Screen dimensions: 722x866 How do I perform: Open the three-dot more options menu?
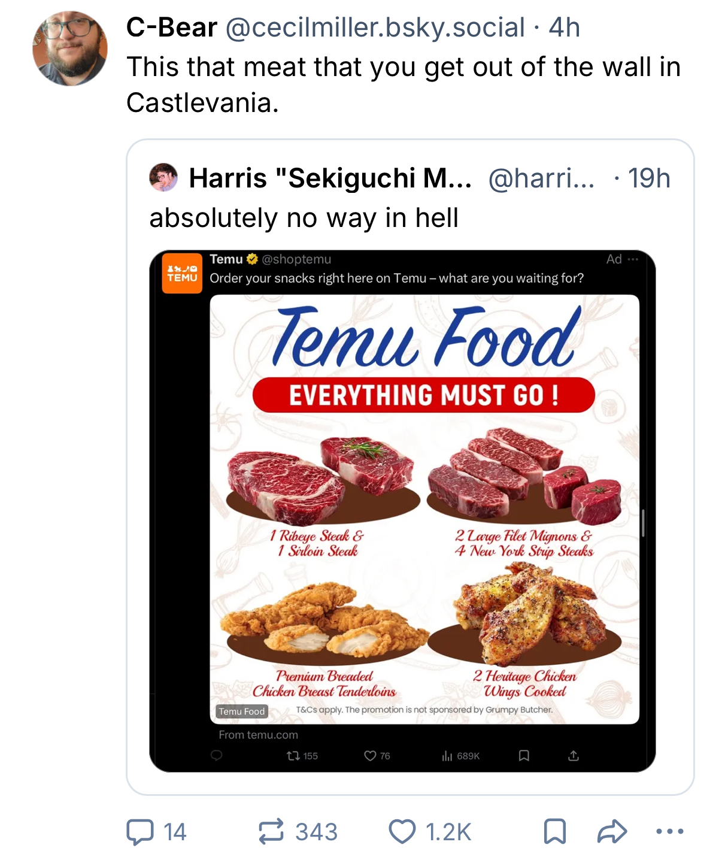point(669,831)
